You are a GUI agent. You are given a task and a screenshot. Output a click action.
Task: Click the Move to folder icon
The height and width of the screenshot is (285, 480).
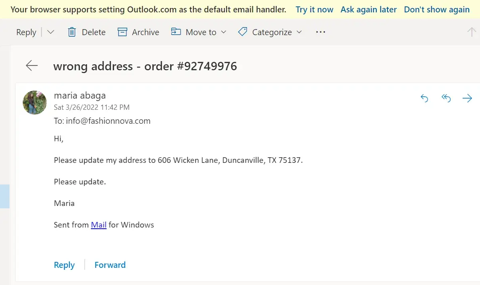pyautogui.click(x=176, y=32)
